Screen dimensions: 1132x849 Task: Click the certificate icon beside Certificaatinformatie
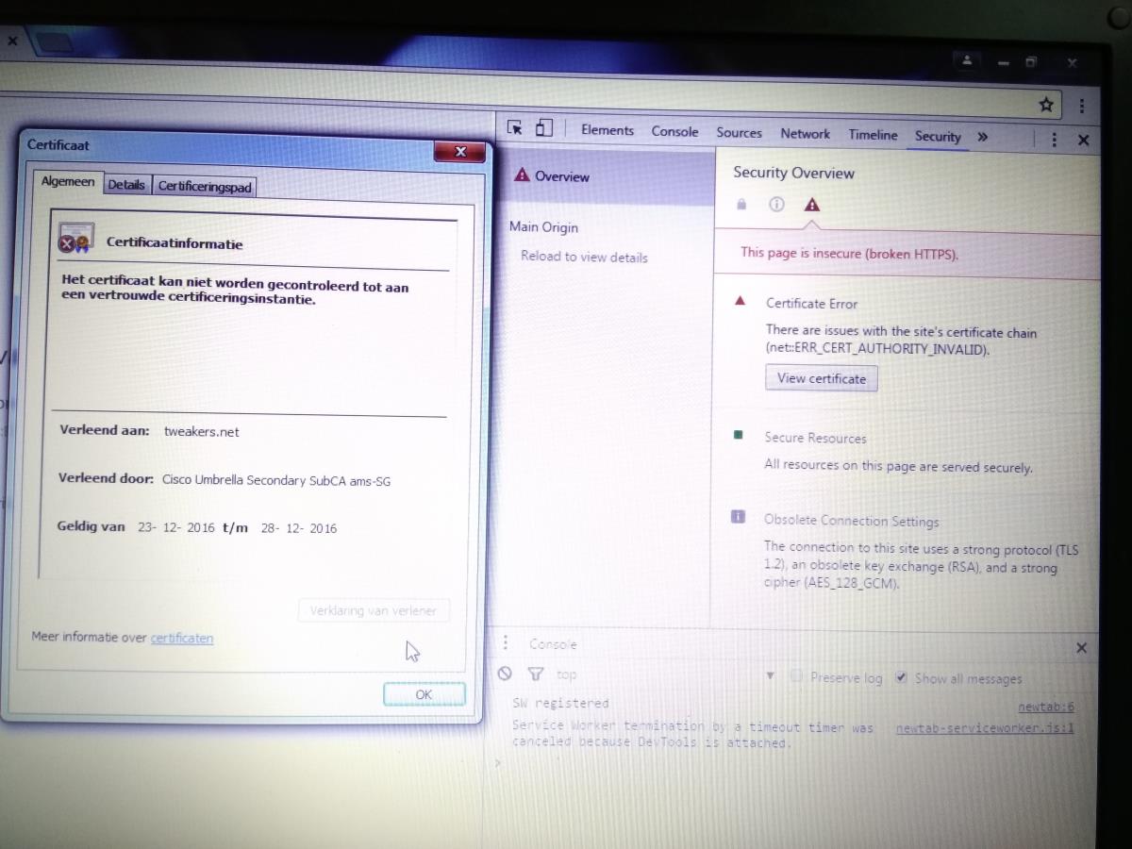coord(75,238)
